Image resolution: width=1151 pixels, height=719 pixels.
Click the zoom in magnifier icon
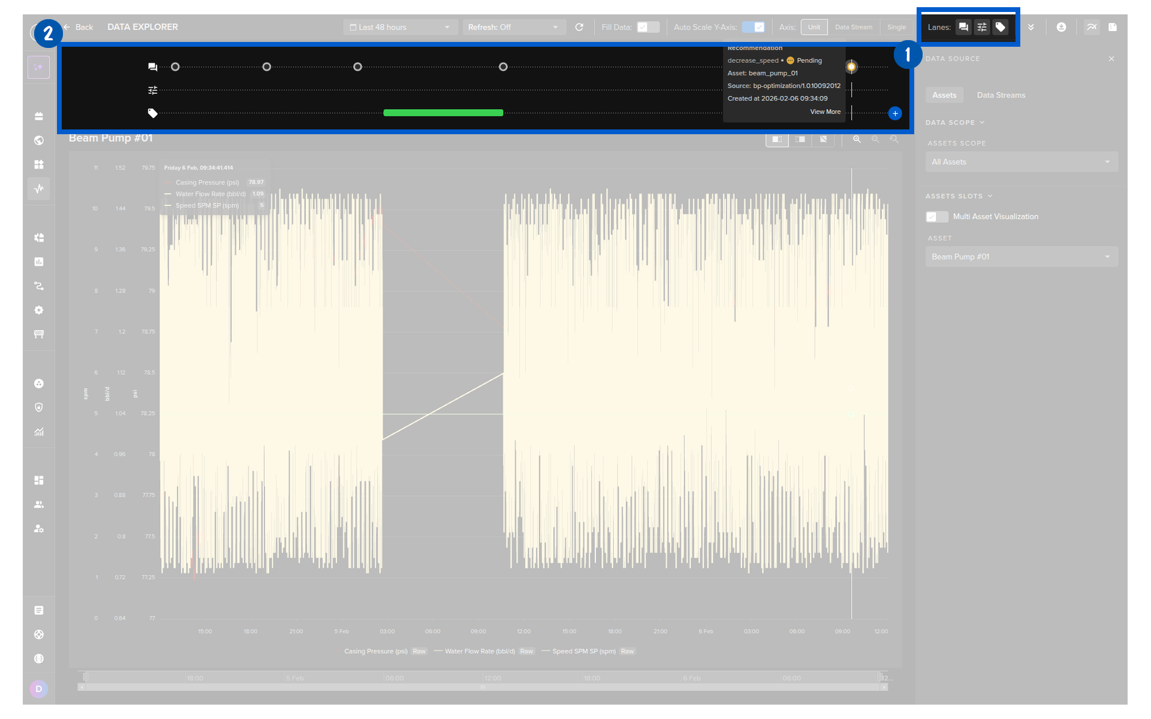(x=857, y=139)
